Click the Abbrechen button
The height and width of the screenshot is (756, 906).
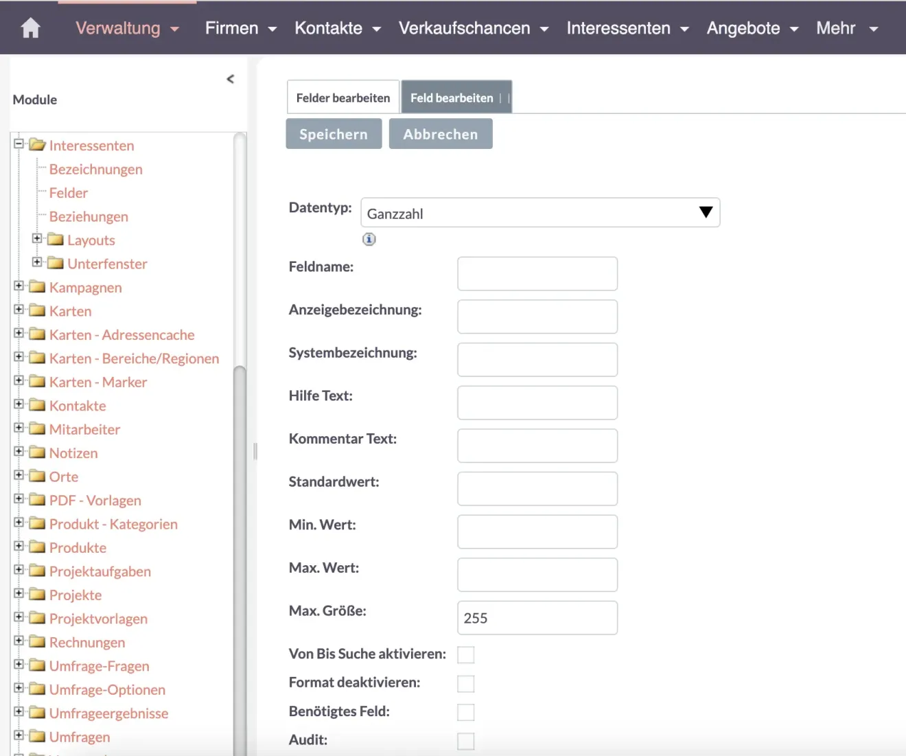(x=441, y=134)
